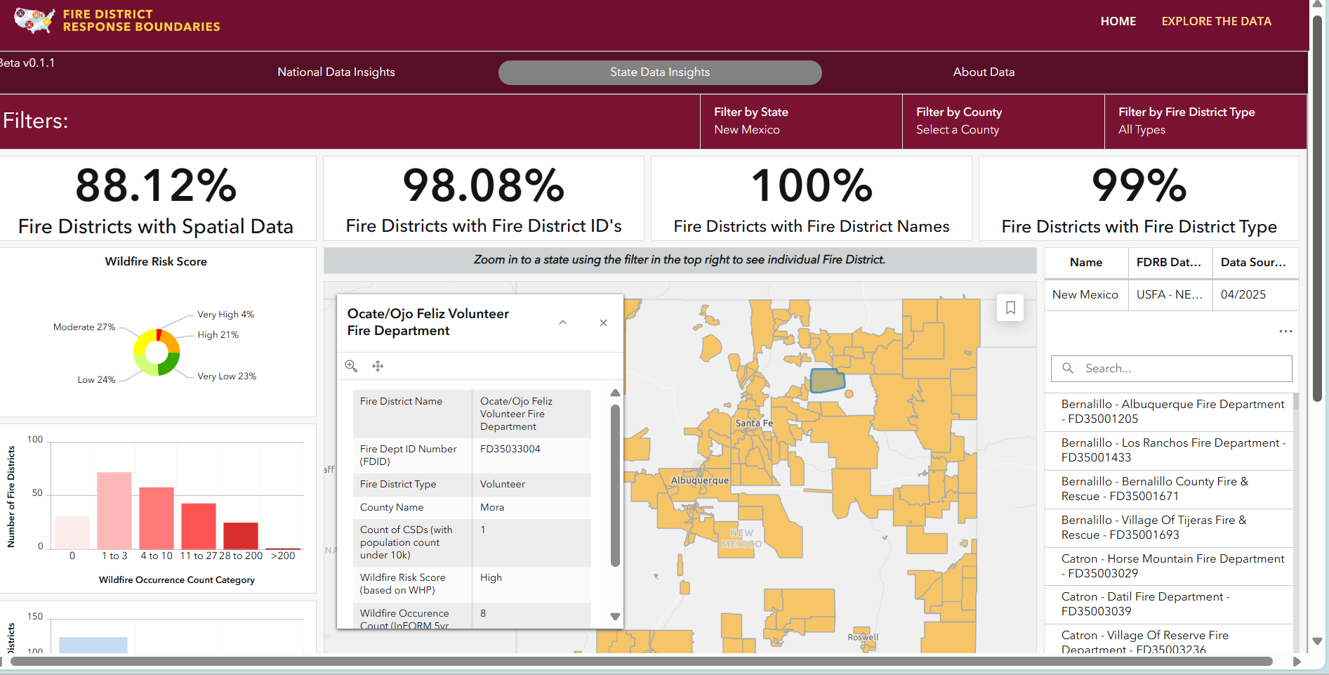Click the Very High 4% red slice
Image resolution: width=1329 pixels, height=675 pixels.
pyautogui.click(x=159, y=334)
